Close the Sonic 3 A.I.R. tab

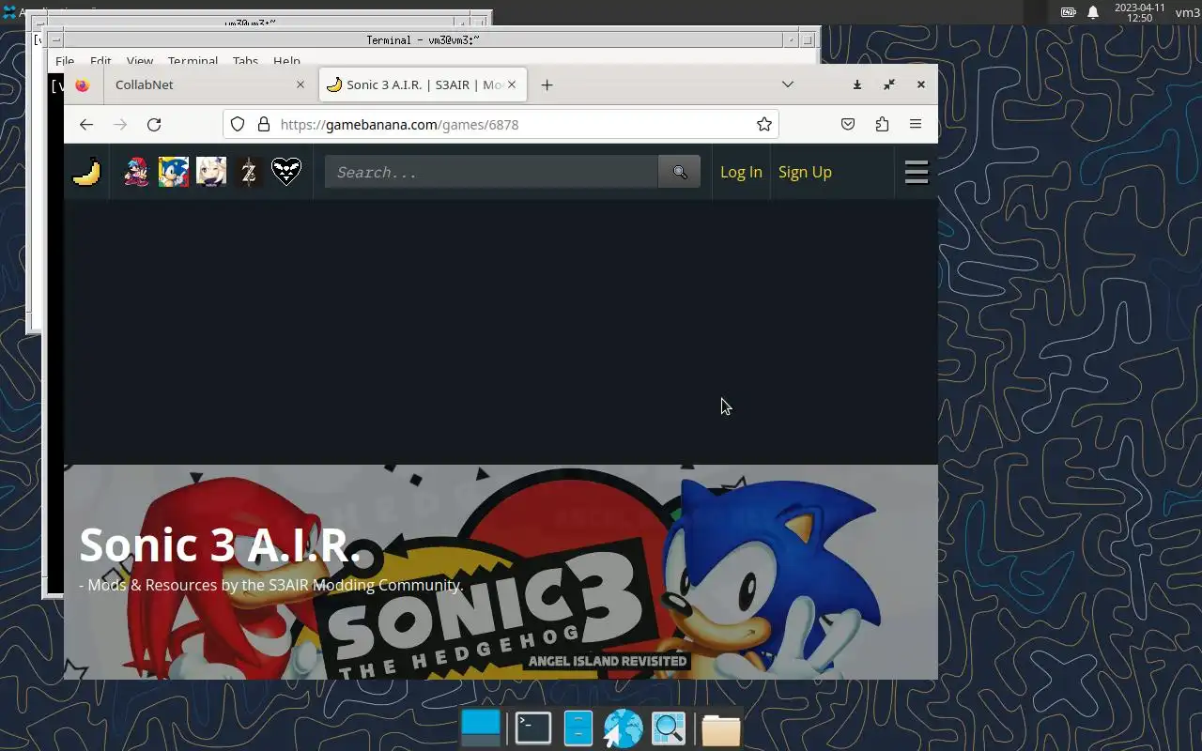[512, 84]
